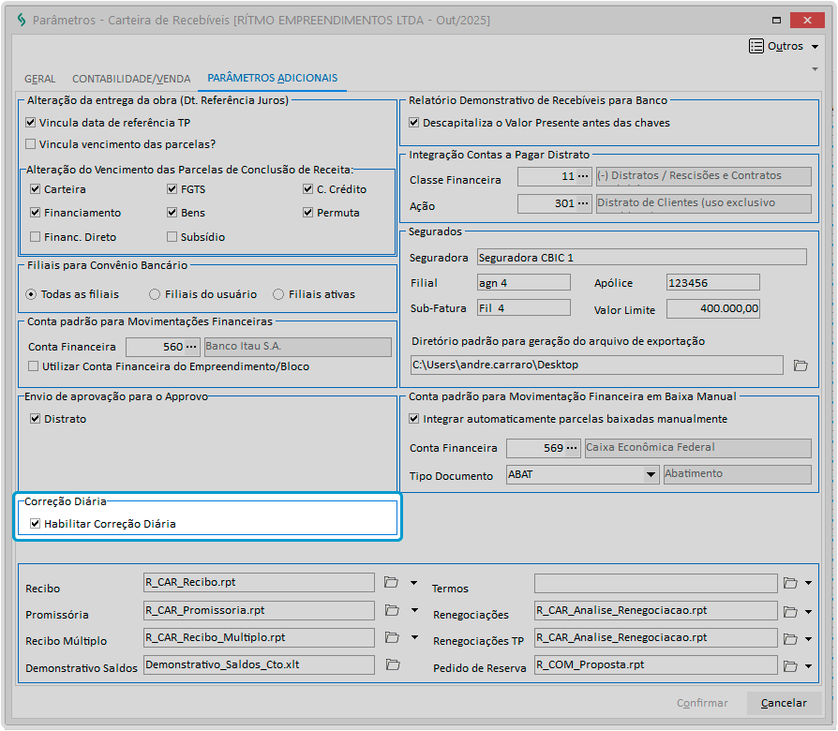The width and height of the screenshot is (838, 731).
Task: Open folder picker for Renegociações report
Action: tap(791, 611)
